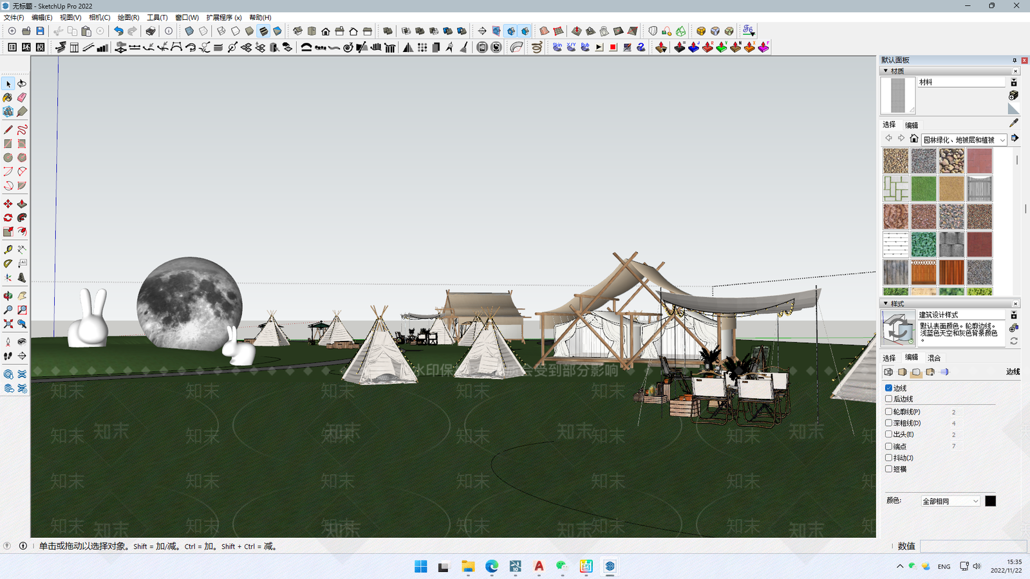
Task: Activate the Pan hand tool
Action: 22,296
